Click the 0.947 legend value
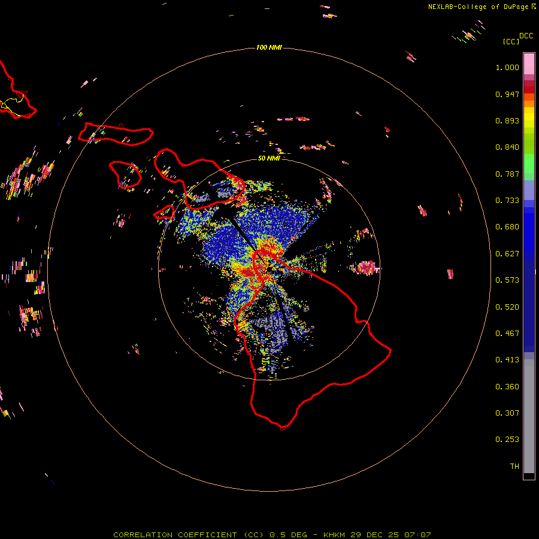The image size is (539, 539). [507, 94]
